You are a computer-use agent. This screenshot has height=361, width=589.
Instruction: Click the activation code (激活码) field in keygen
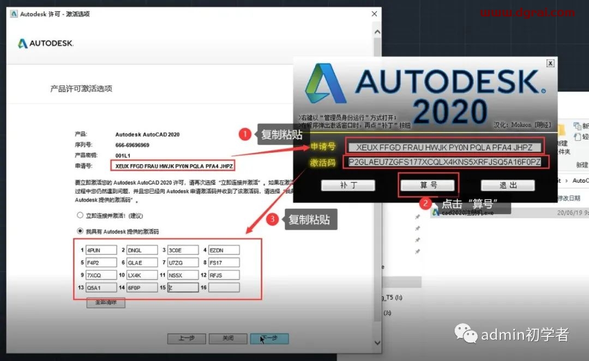point(444,162)
